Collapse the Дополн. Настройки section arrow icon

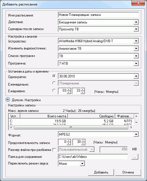[x=8, y=100]
